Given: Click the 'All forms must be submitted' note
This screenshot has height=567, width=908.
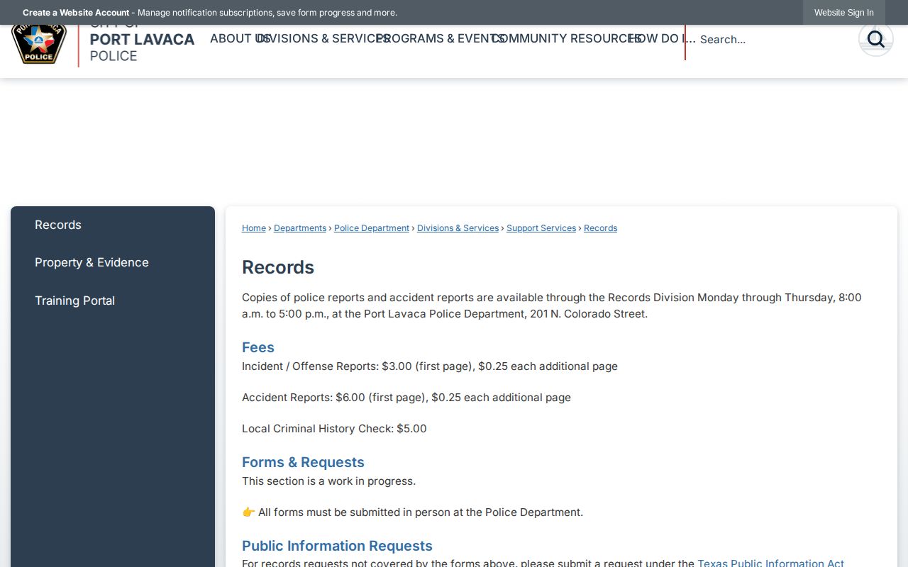Looking at the screenshot, I should click(412, 512).
